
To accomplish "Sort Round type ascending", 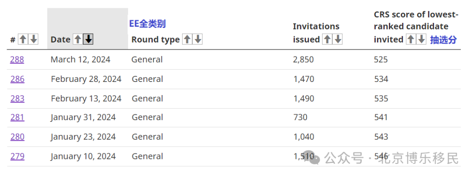I will [x=187, y=39].
